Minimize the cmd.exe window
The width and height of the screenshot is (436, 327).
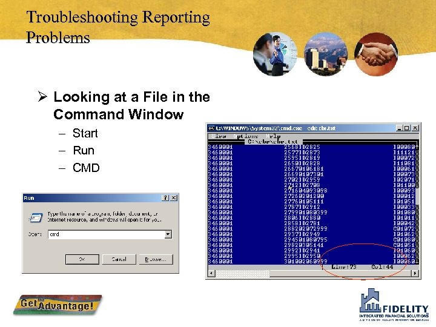click(x=399, y=128)
